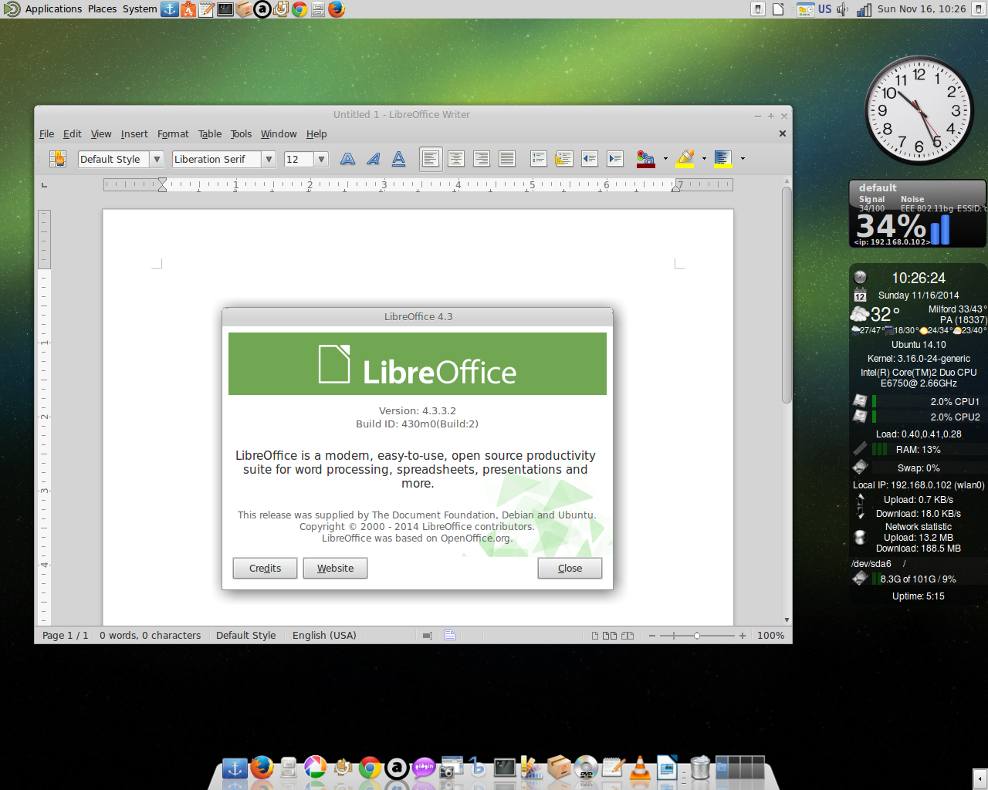This screenshot has height=790, width=988.
Task: Open Firefox icon in bottom dock
Action: tap(262, 768)
